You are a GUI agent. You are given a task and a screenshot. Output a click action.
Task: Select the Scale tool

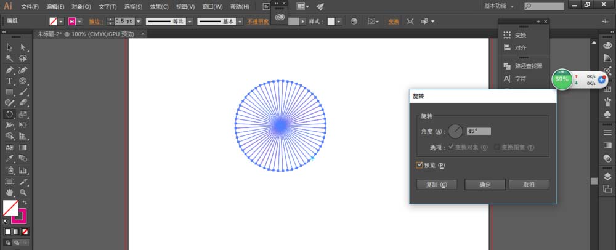(x=23, y=114)
